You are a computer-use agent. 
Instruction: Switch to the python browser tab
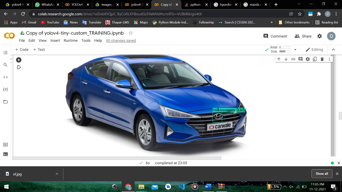click(x=196, y=5)
